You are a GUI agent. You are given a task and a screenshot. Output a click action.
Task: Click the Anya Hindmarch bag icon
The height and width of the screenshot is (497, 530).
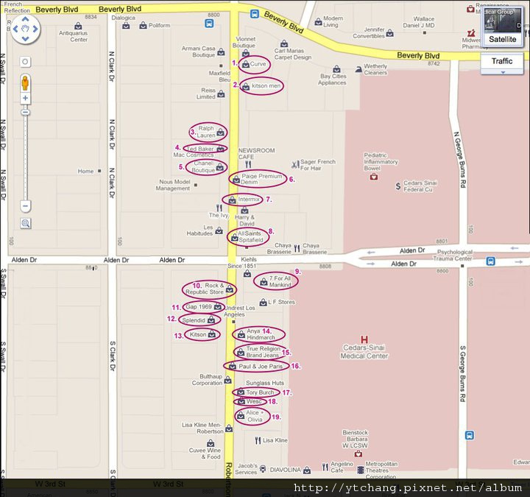pos(241,335)
